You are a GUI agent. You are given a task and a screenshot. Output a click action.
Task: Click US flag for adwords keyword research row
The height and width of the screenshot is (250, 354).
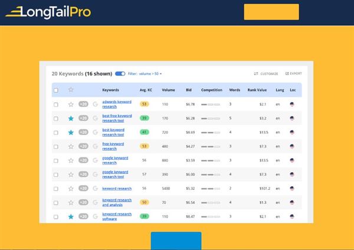pyautogui.click(x=292, y=104)
